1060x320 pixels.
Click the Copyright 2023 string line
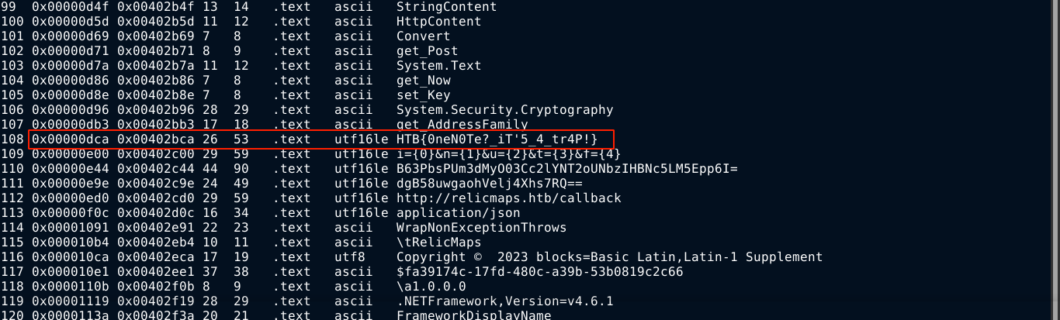tap(609, 257)
